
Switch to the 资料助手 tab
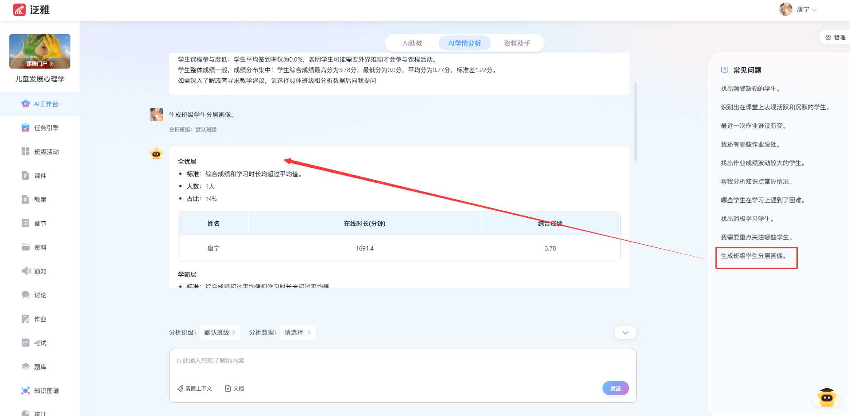[x=517, y=43]
